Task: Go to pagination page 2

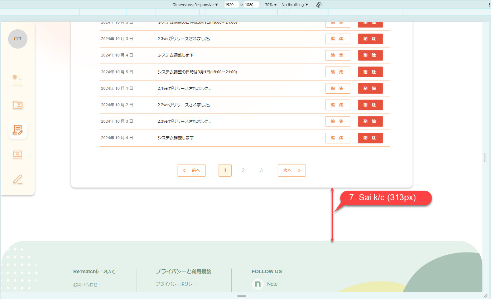Action: (x=243, y=171)
